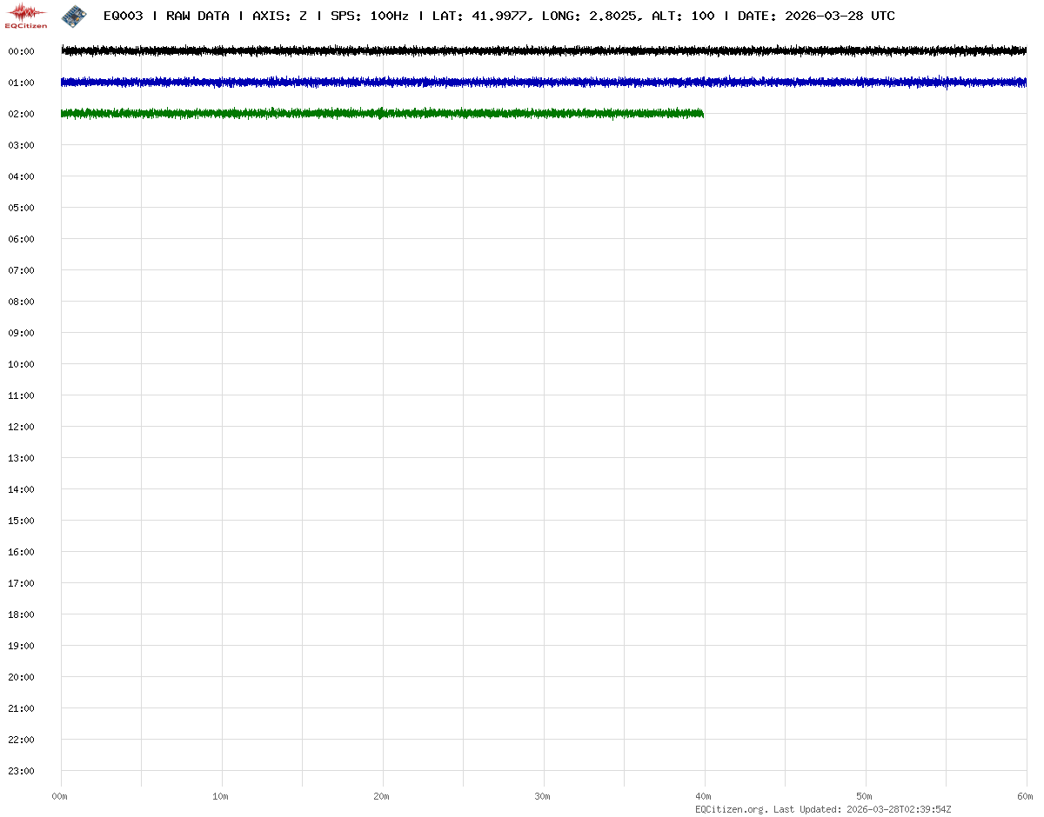Image resolution: width=1044 pixels, height=817 pixels.
Task: Click the 30m minute axis label
Action: (x=543, y=796)
